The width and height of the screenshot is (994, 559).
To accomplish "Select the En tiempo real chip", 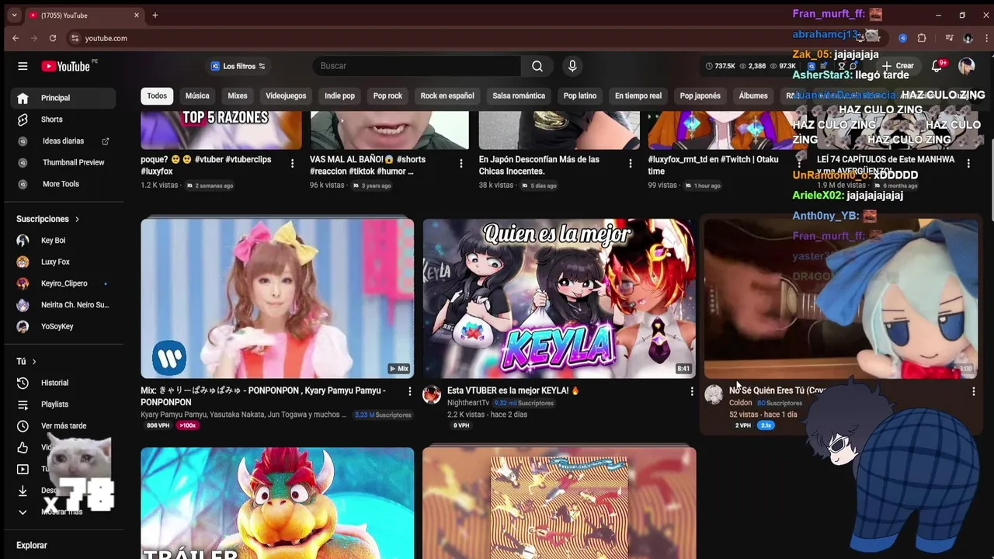I will click(638, 95).
